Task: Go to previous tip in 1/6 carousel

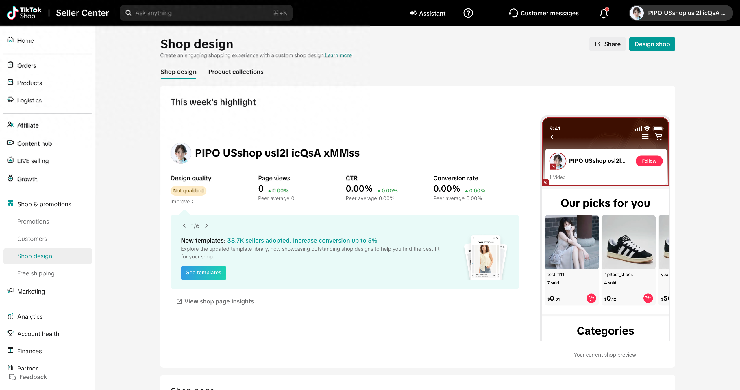Action: click(x=184, y=226)
